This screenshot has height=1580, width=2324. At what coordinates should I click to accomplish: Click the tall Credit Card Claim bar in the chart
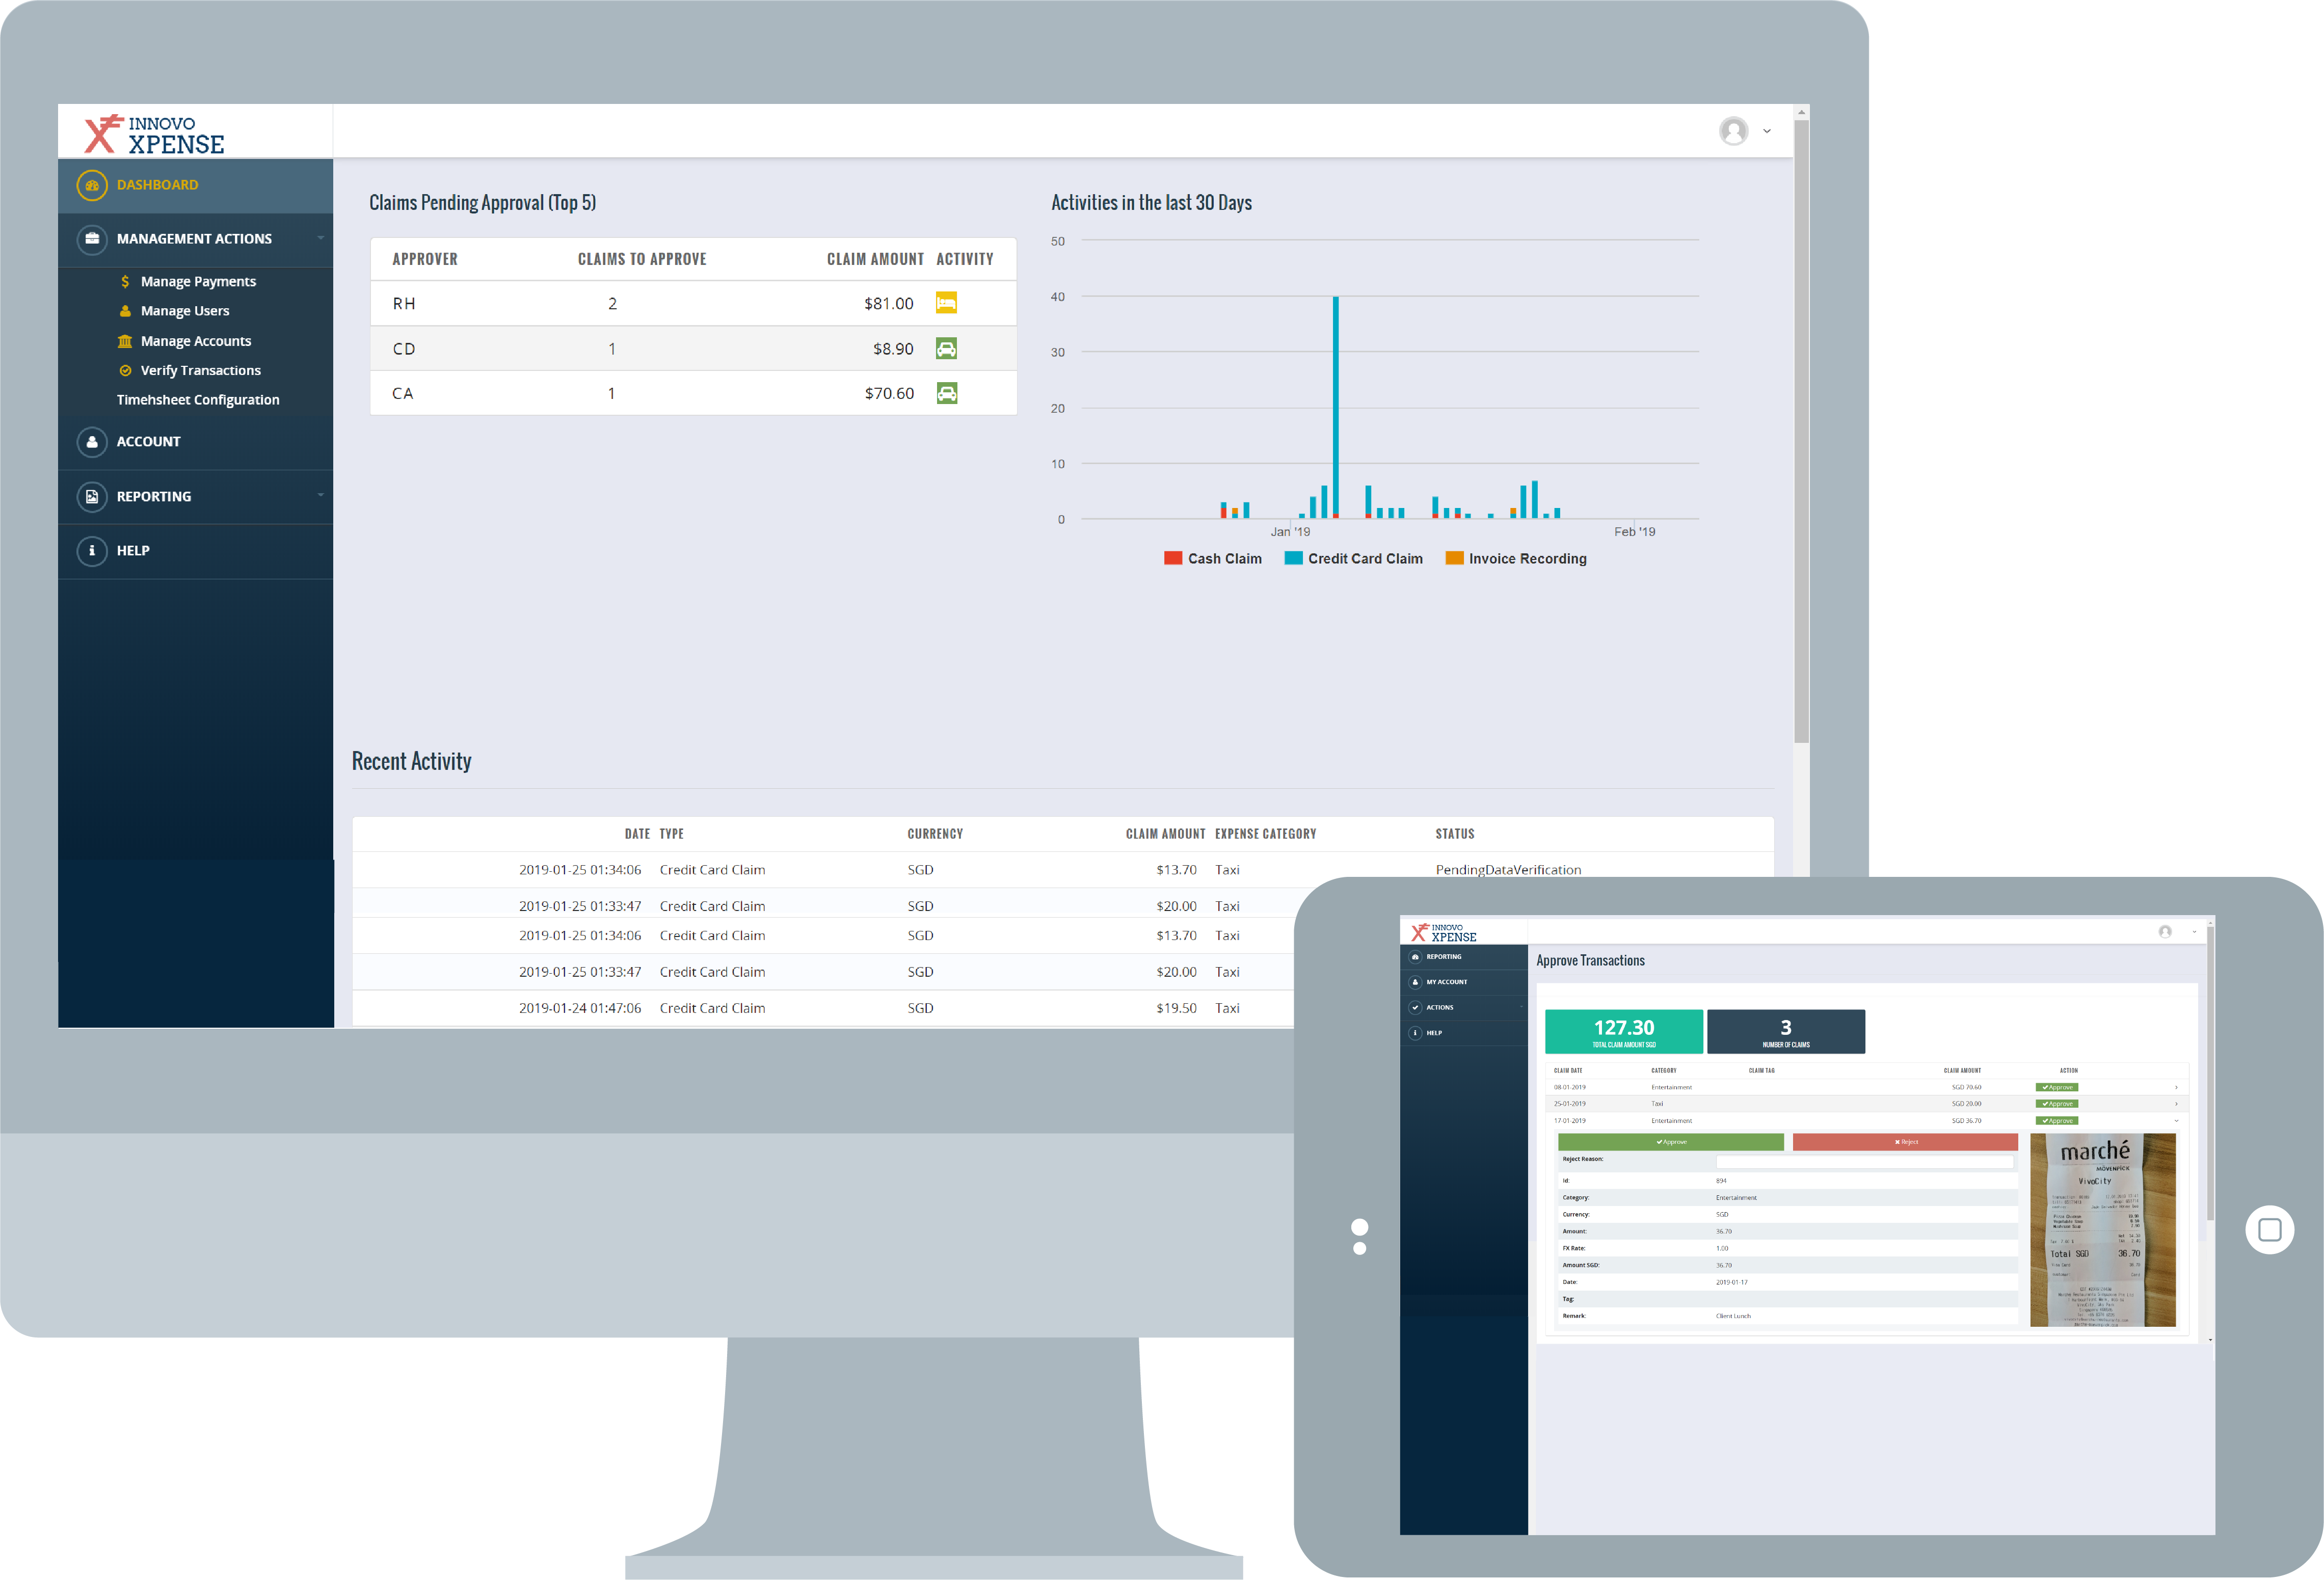[x=1335, y=400]
